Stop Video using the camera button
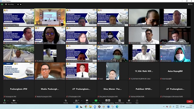194x109 pixels. 14,101
